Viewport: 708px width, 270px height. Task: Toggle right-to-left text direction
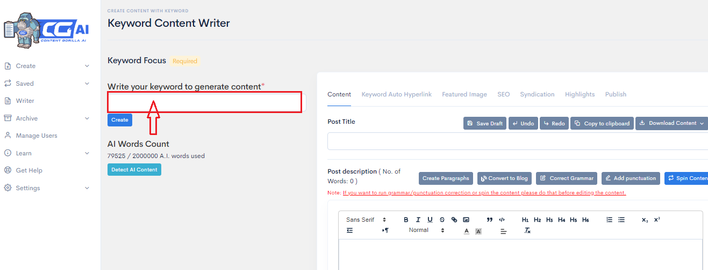[x=385, y=230]
